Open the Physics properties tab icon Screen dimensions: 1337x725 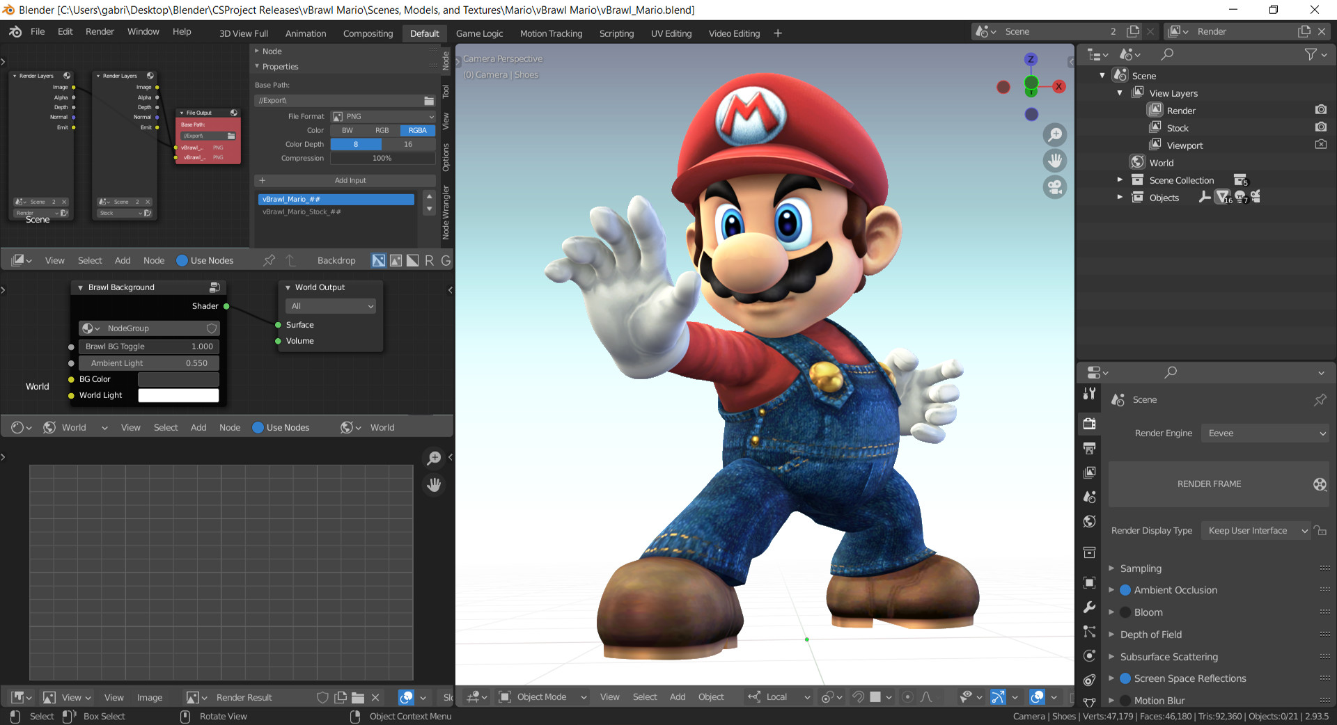pos(1090,655)
